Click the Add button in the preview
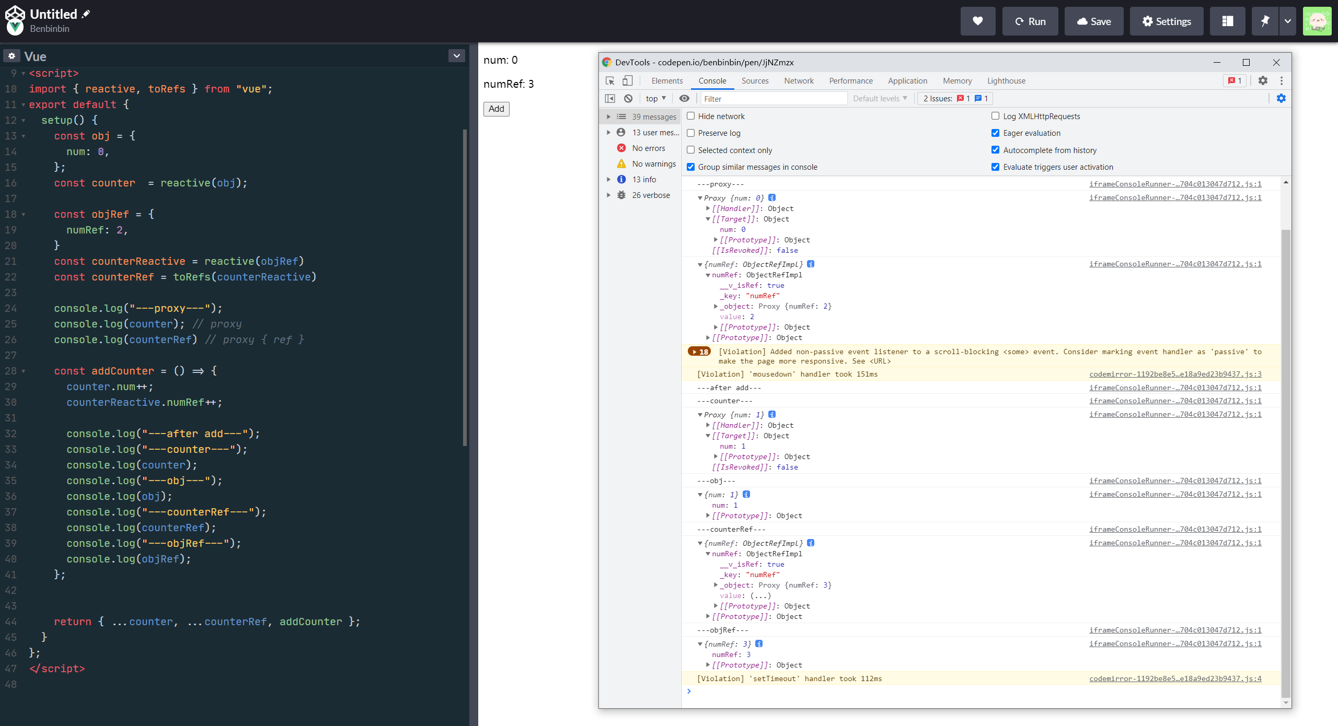1338x726 pixels. pyautogui.click(x=497, y=108)
